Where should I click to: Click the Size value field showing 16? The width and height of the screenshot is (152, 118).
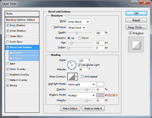tap(100, 43)
